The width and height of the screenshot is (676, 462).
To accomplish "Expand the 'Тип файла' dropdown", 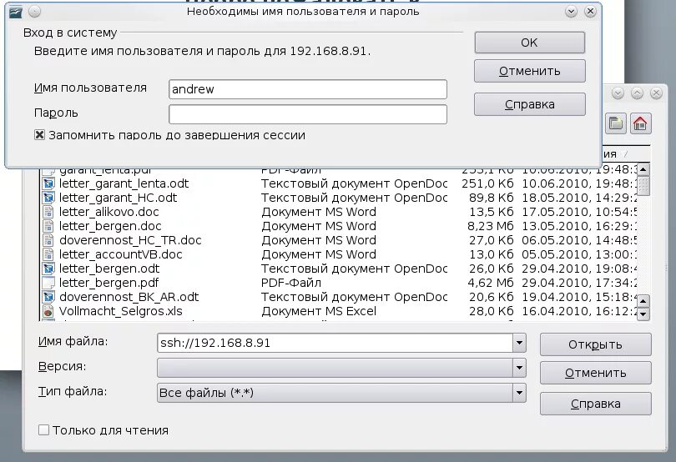I will (519, 393).
